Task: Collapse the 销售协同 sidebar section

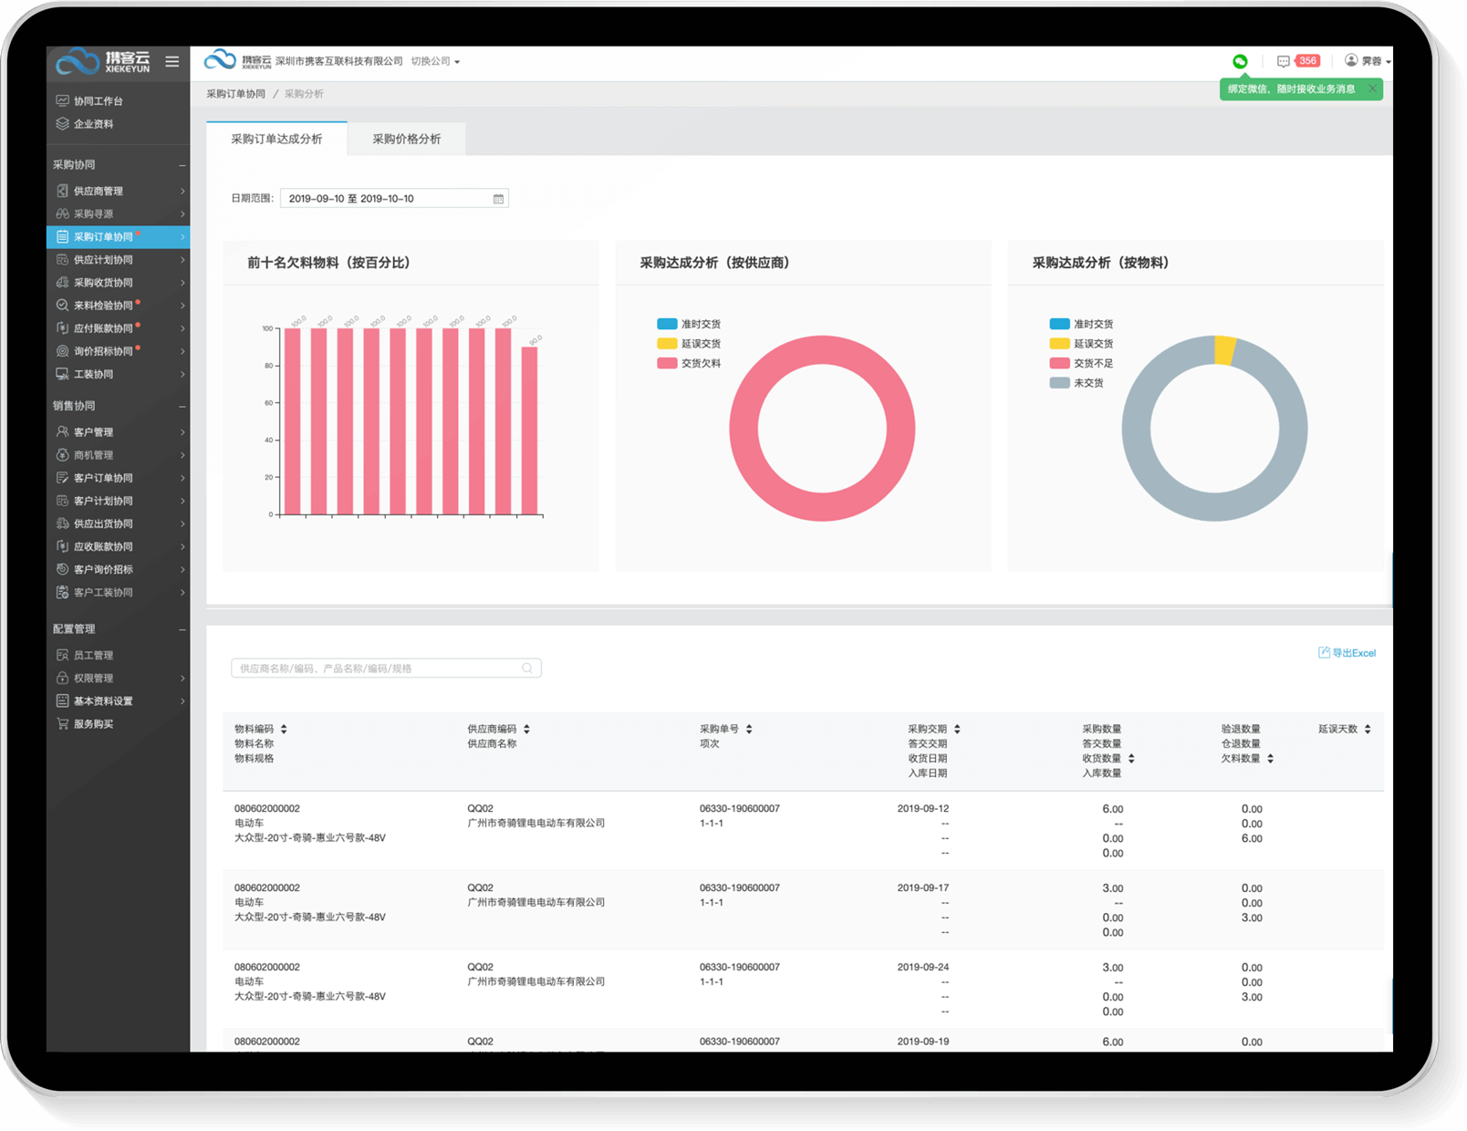Action: pyautogui.click(x=182, y=407)
